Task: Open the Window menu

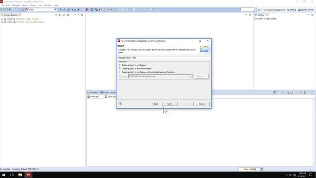Action: point(48,5)
